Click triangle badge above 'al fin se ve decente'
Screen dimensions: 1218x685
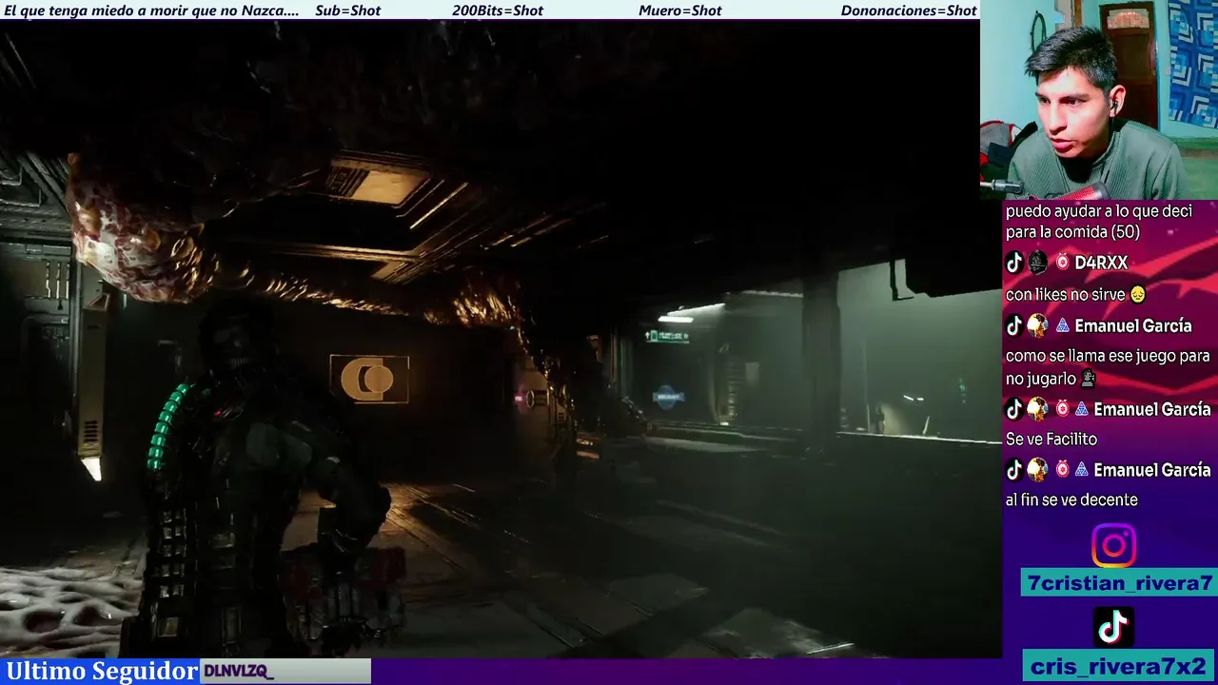(1081, 471)
